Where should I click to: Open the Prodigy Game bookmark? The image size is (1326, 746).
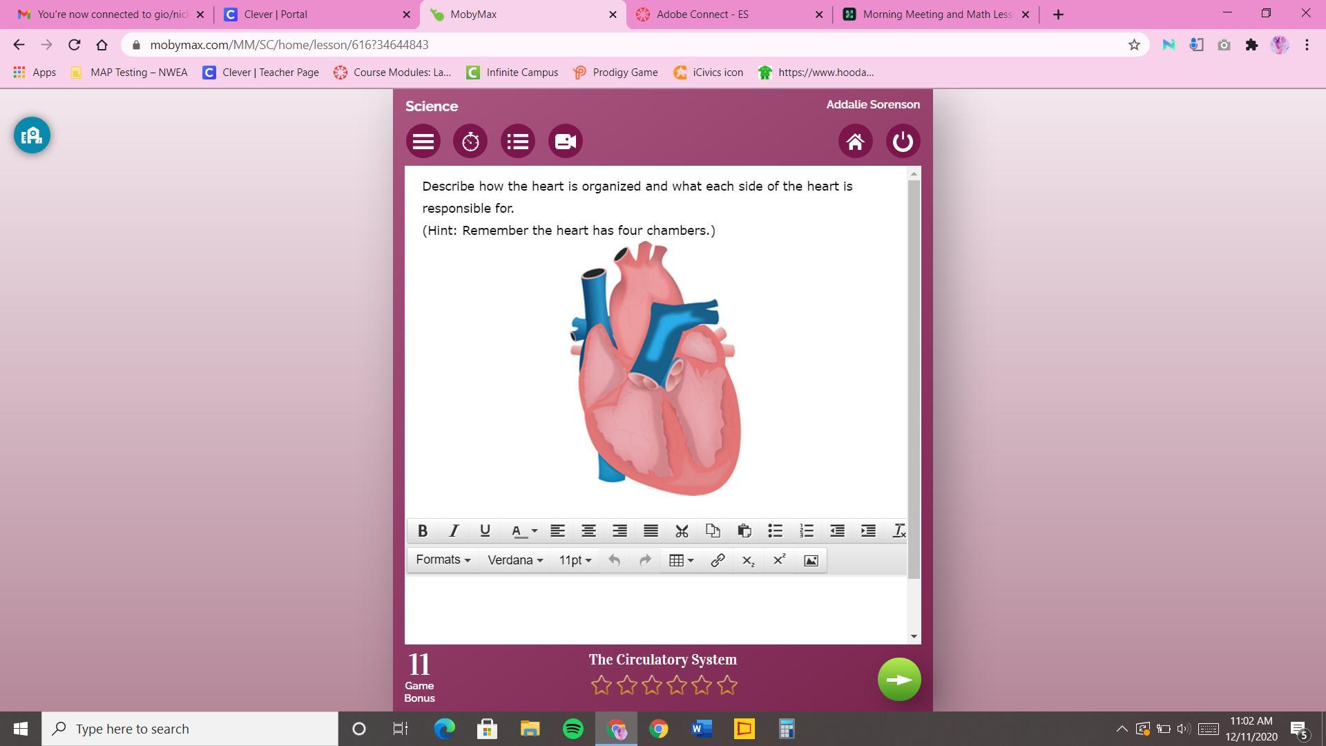615,72
